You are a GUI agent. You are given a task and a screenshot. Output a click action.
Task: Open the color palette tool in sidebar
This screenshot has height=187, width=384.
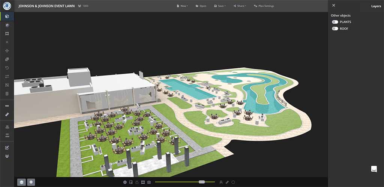pyautogui.click(x=7, y=25)
